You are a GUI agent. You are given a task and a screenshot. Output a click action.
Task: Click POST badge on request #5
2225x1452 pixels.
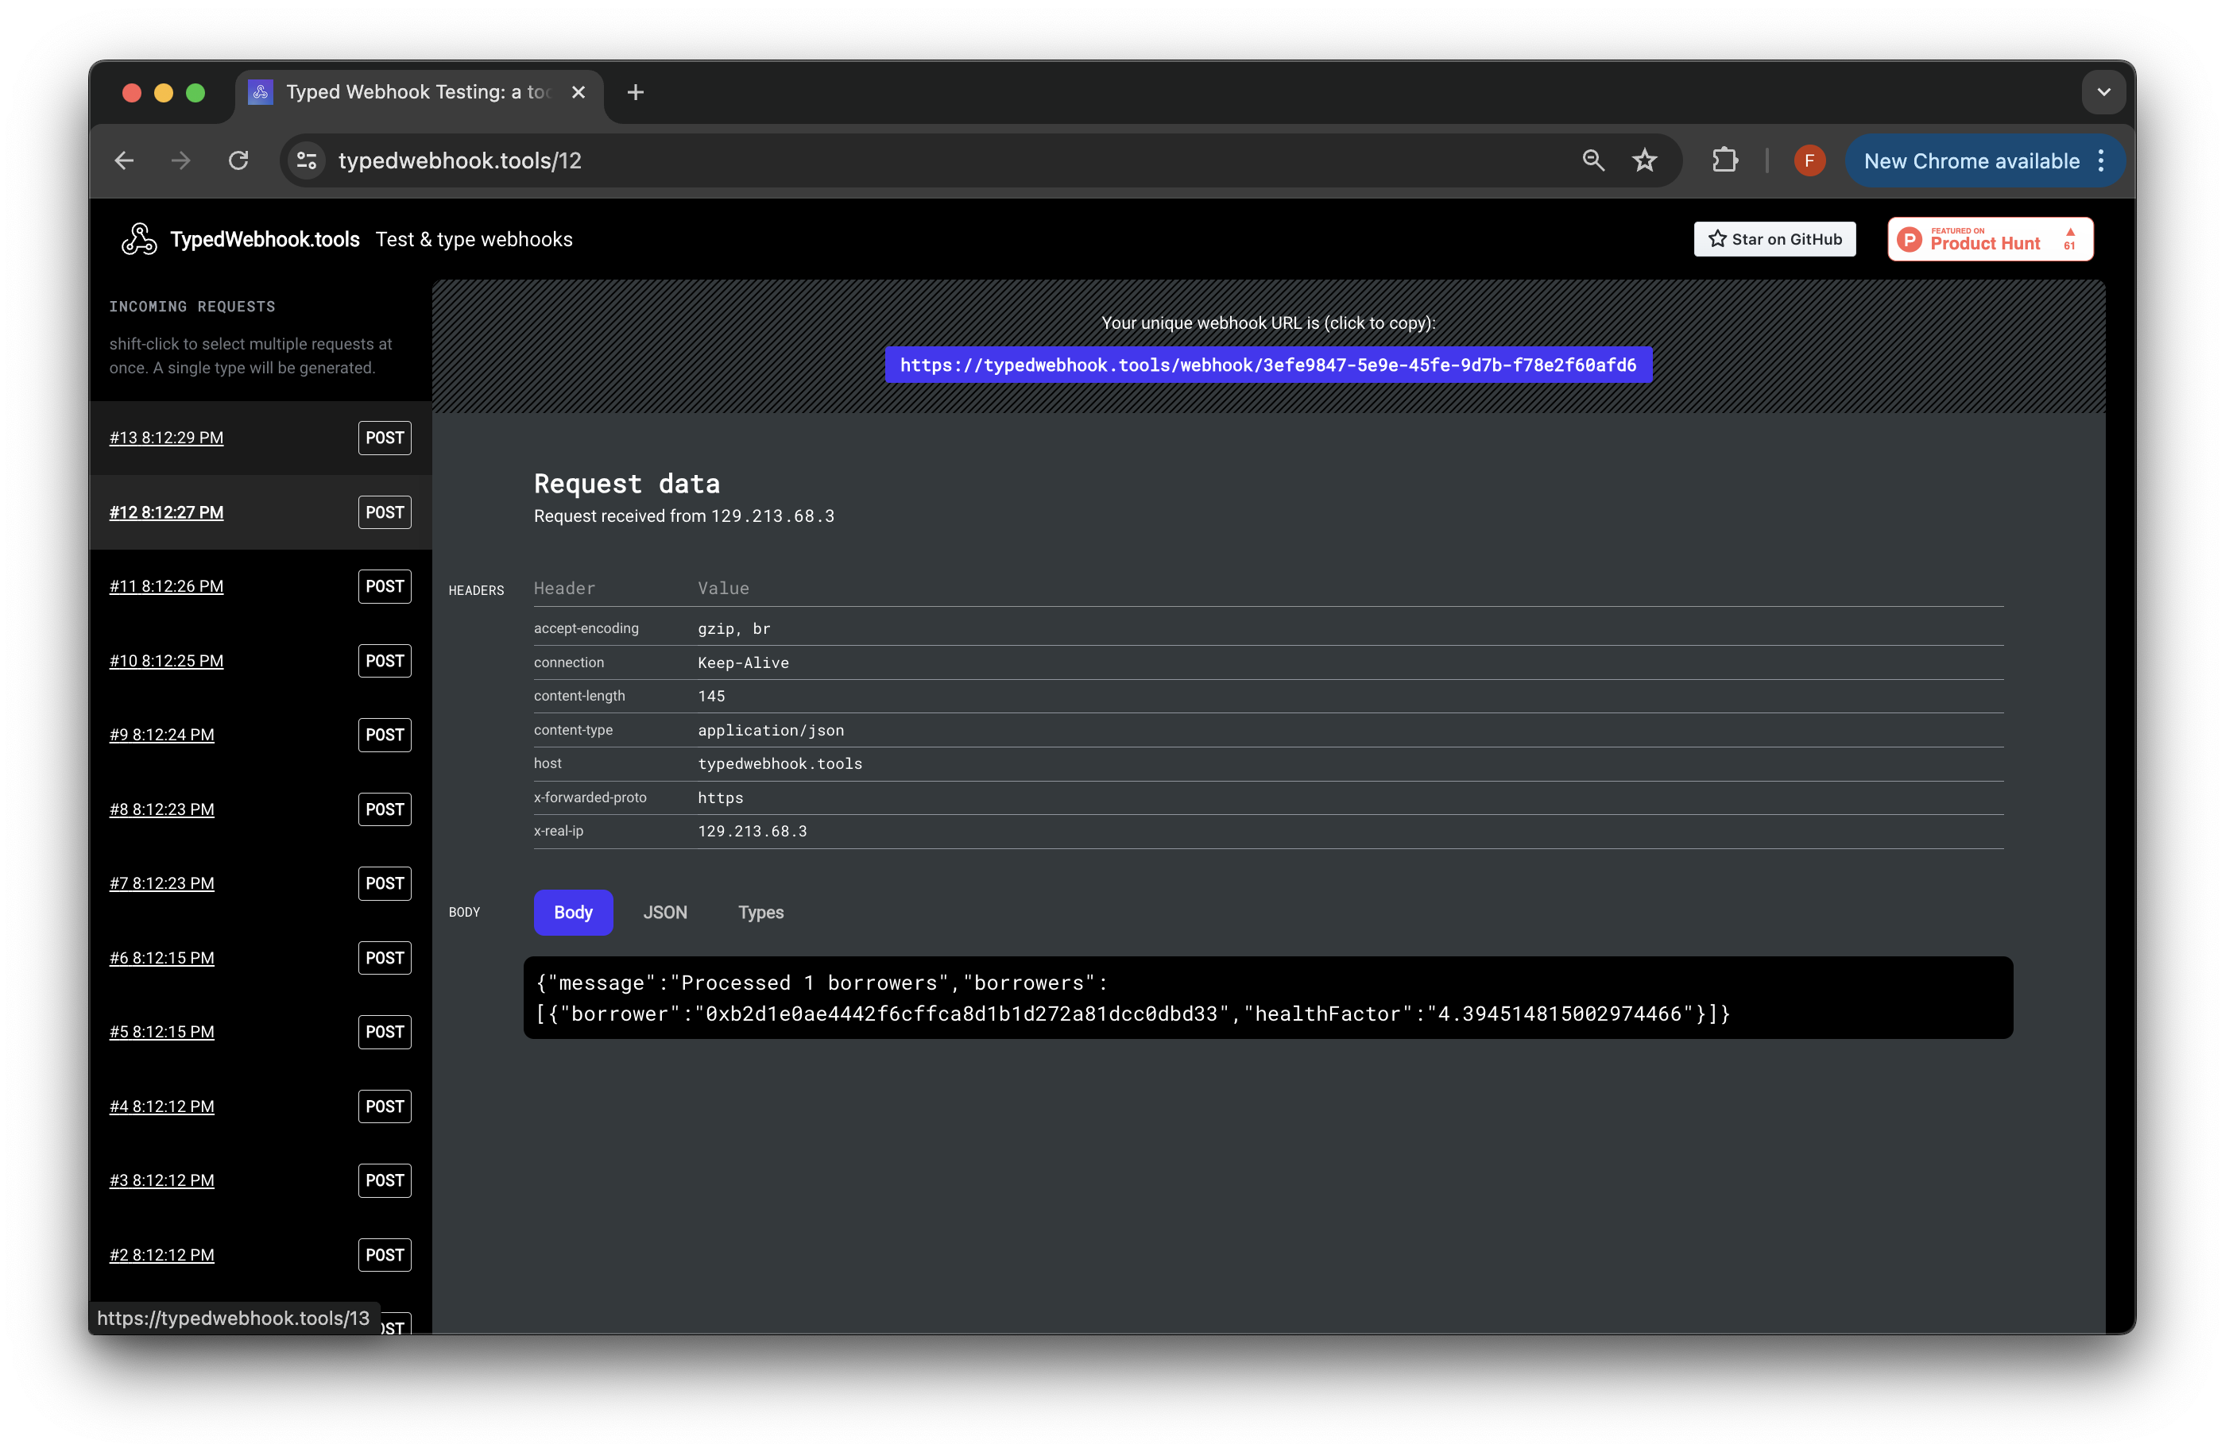pos(385,1032)
